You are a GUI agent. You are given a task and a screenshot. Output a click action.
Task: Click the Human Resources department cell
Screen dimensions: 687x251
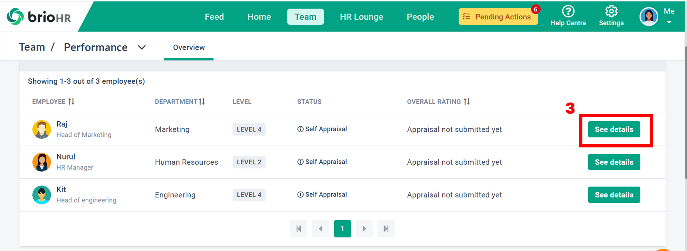point(186,162)
